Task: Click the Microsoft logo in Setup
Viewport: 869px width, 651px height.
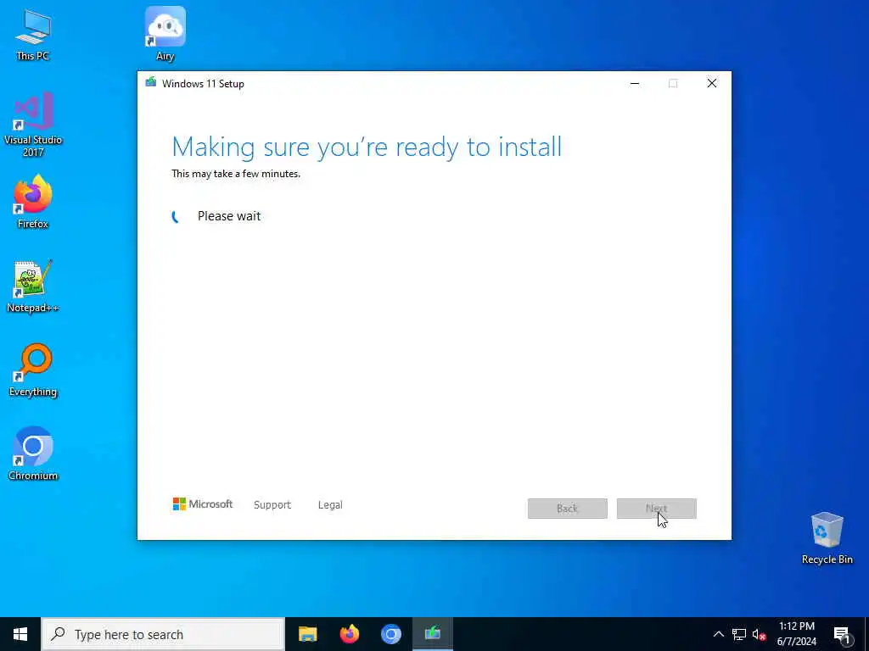Action: pyautogui.click(x=202, y=504)
